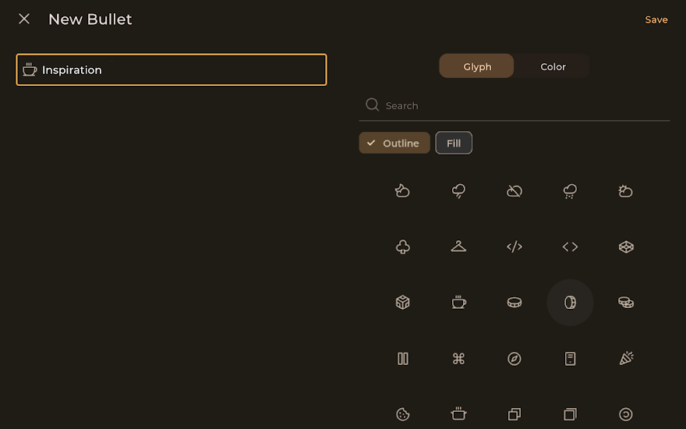Viewport: 686px width, 429px height.
Task: Toggle the Outline style filter
Action: pyautogui.click(x=394, y=143)
